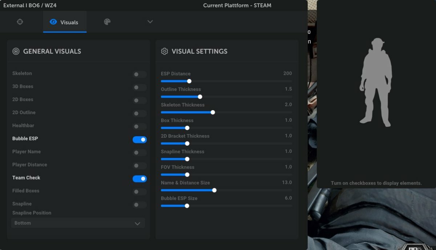436x250 pixels.
Task: Disable the Bubble ESP toggle
Action: [x=140, y=140]
